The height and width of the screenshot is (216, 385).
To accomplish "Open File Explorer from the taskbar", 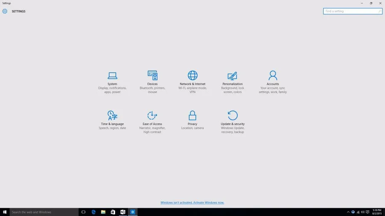I will (103, 212).
